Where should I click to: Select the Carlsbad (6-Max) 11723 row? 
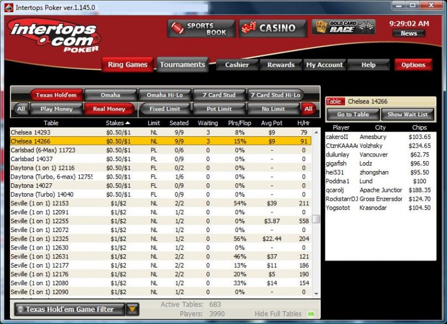(161, 150)
